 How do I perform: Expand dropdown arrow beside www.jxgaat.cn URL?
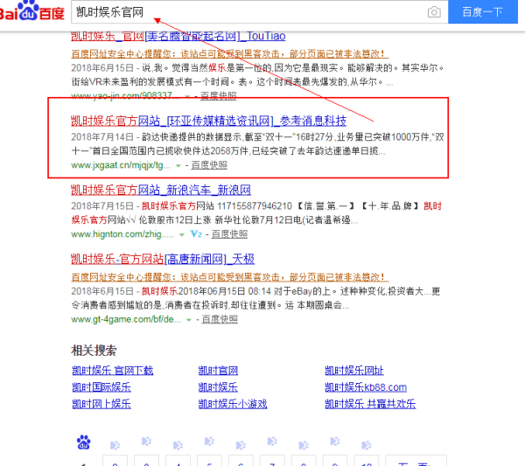pyautogui.click(x=178, y=165)
